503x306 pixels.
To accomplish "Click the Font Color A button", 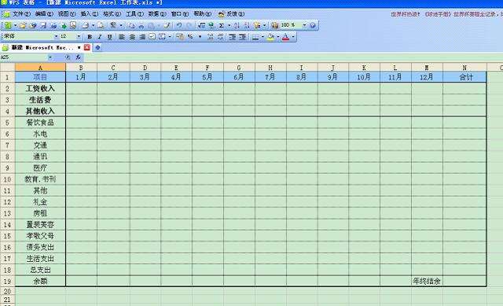I will (x=285, y=37).
